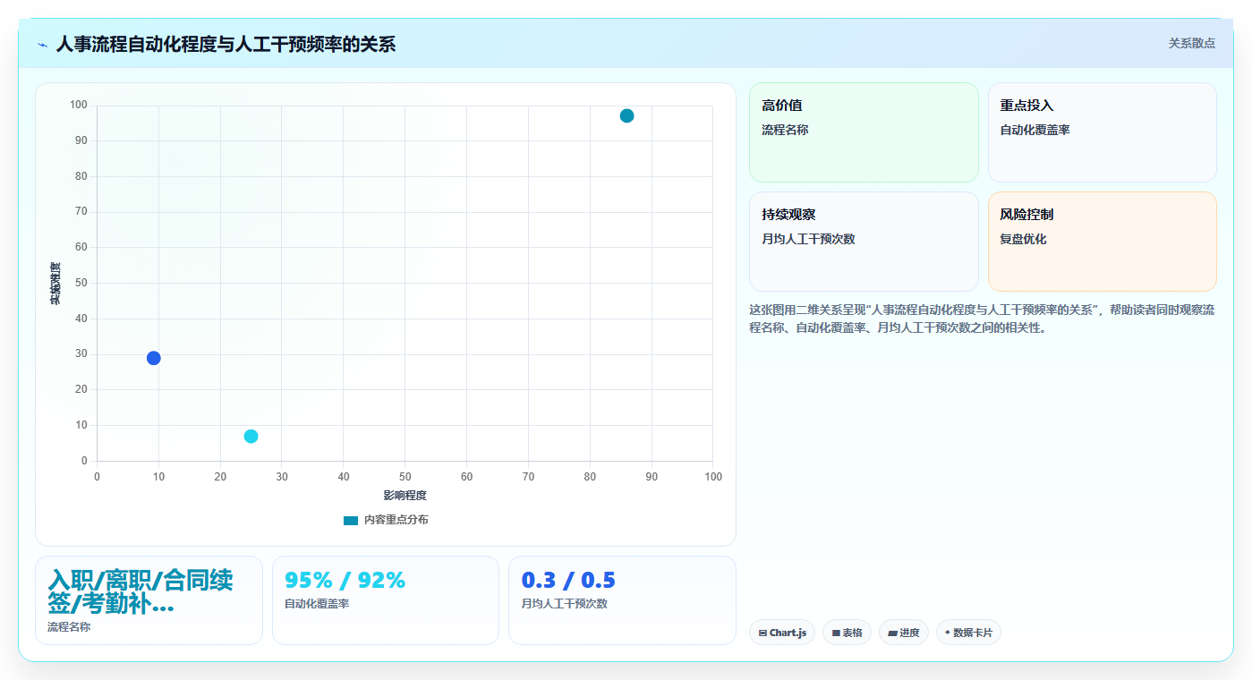Click the 95% / 92% coverage value
Screen dimensions: 1252x680
point(345,580)
